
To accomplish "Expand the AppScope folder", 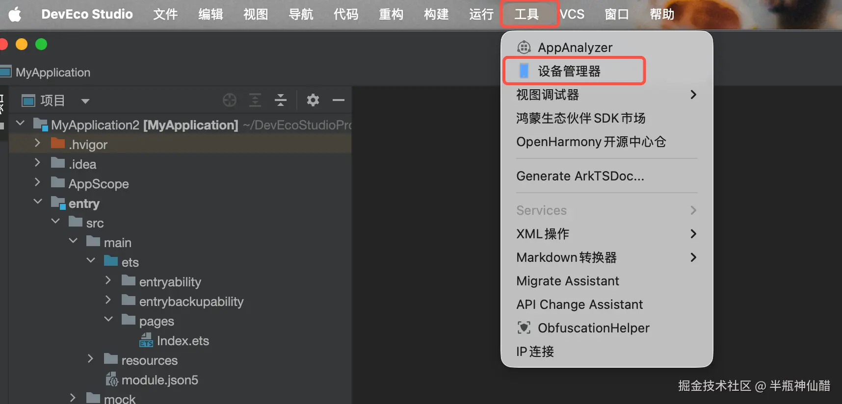I will (x=38, y=182).
